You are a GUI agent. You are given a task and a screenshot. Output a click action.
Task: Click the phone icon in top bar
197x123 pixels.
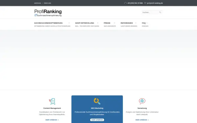pos(125,3)
